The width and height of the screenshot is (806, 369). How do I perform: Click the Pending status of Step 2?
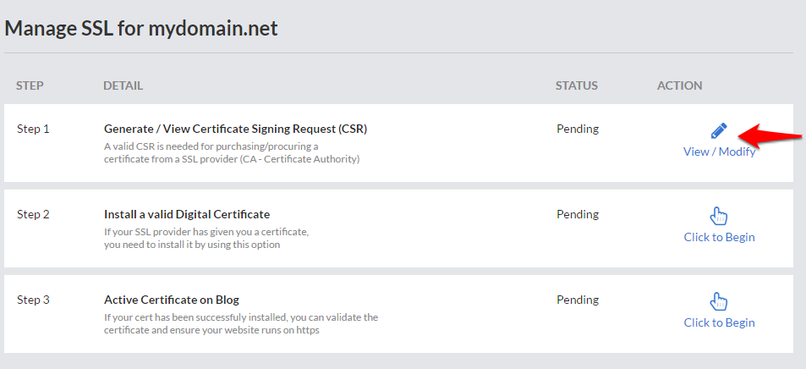[x=578, y=214]
